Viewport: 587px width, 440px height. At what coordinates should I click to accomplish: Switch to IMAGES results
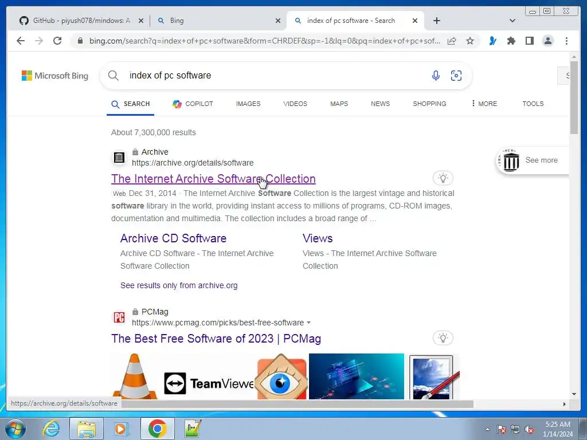248,104
